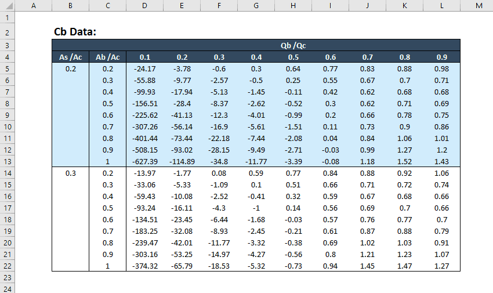Viewport: 493px width, 293px height.
Task: Click the 0.9 column heading in row 4
Action: 441,57
